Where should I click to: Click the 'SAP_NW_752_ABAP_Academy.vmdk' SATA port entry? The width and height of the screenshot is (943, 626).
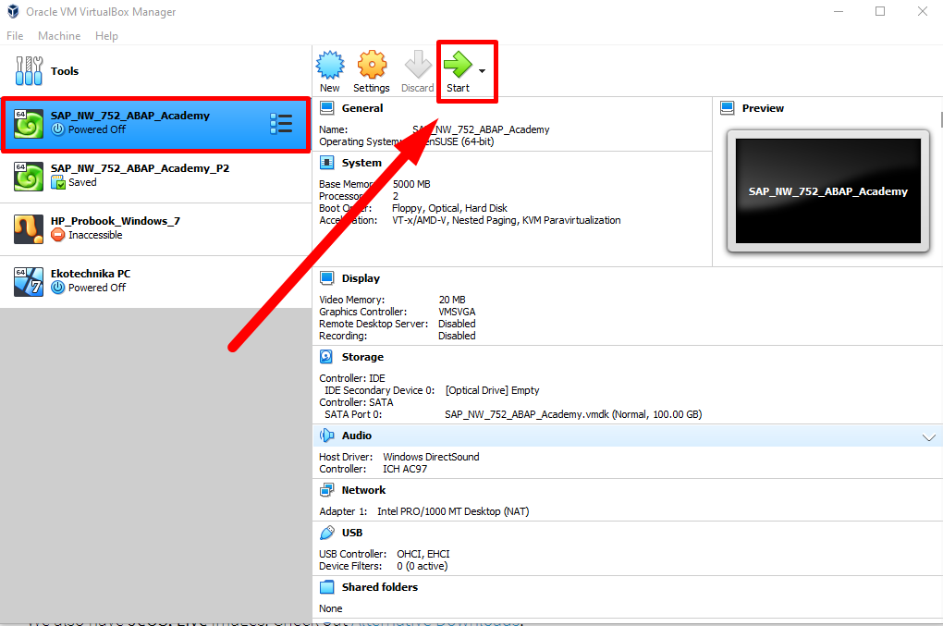coord(573,414)
